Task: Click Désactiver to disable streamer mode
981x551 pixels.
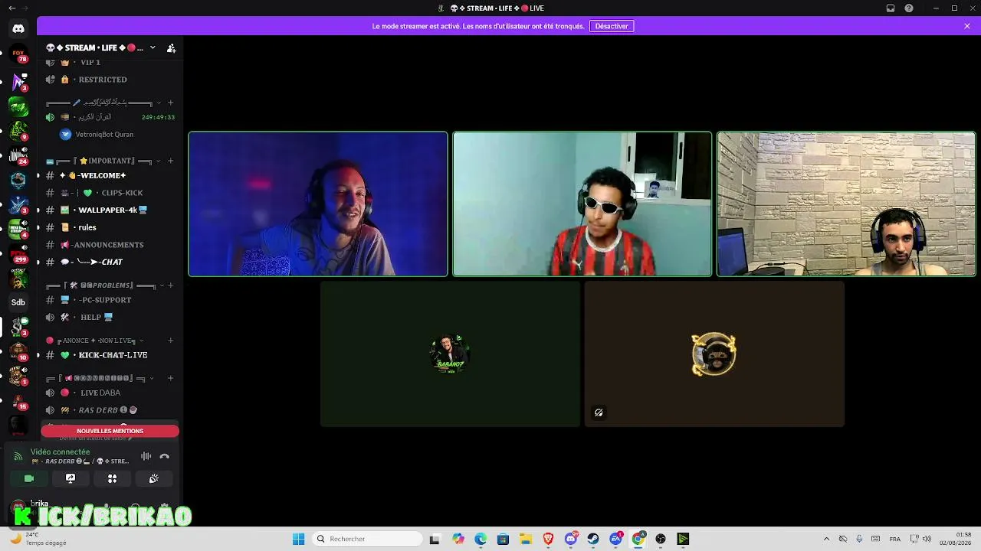Action: point(612,26)
